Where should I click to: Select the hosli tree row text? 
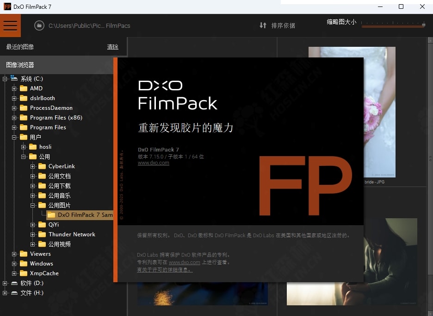[x=45, y=147]
